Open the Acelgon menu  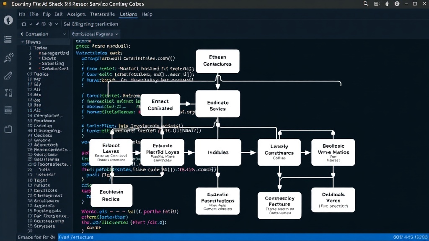pyautogui.click(x=76, y=14)
